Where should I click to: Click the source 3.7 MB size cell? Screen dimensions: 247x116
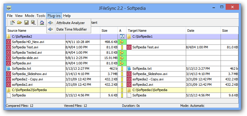click(109, 74)
